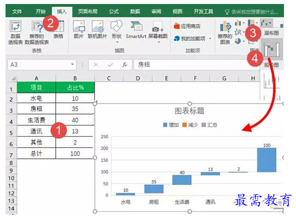Open the Store (应用商店) add-in
The height and width of the screenshot is (216, 296).
coord(187,26)
